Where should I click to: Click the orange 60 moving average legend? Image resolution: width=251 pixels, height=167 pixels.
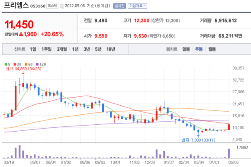pyautogui.click(x=29, y=64)
